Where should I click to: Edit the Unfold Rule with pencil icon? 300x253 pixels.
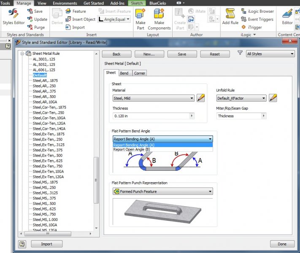click(273, 98)
